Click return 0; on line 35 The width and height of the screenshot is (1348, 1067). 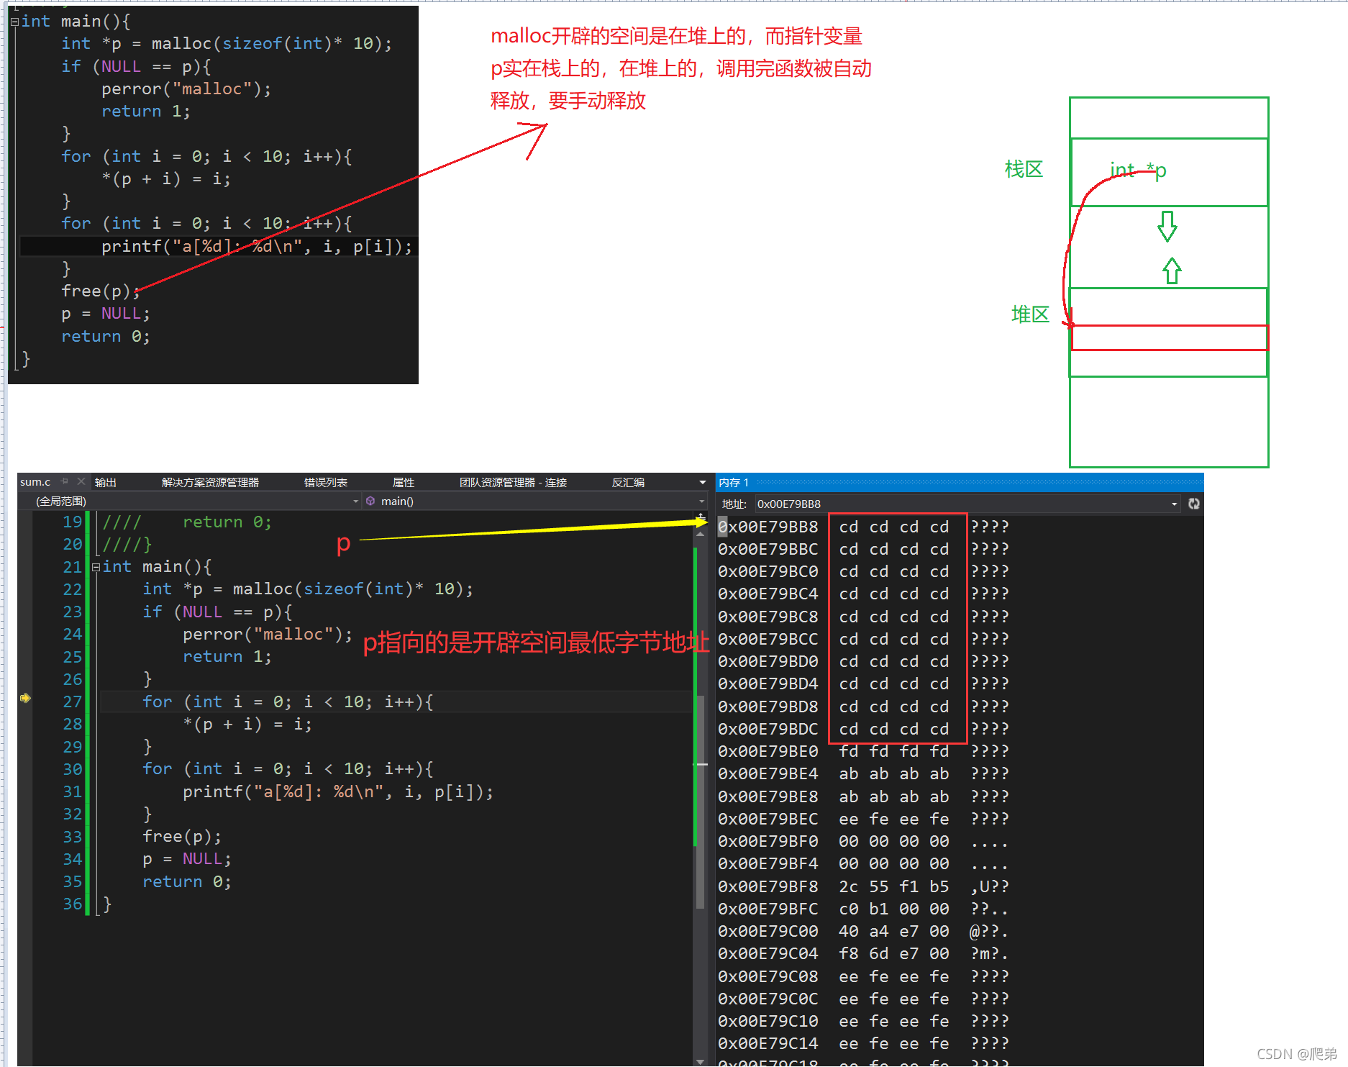(x=187, y=881)
